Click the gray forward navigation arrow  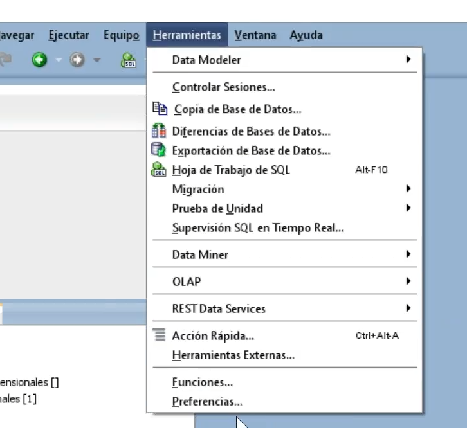[x=77, y=60]
